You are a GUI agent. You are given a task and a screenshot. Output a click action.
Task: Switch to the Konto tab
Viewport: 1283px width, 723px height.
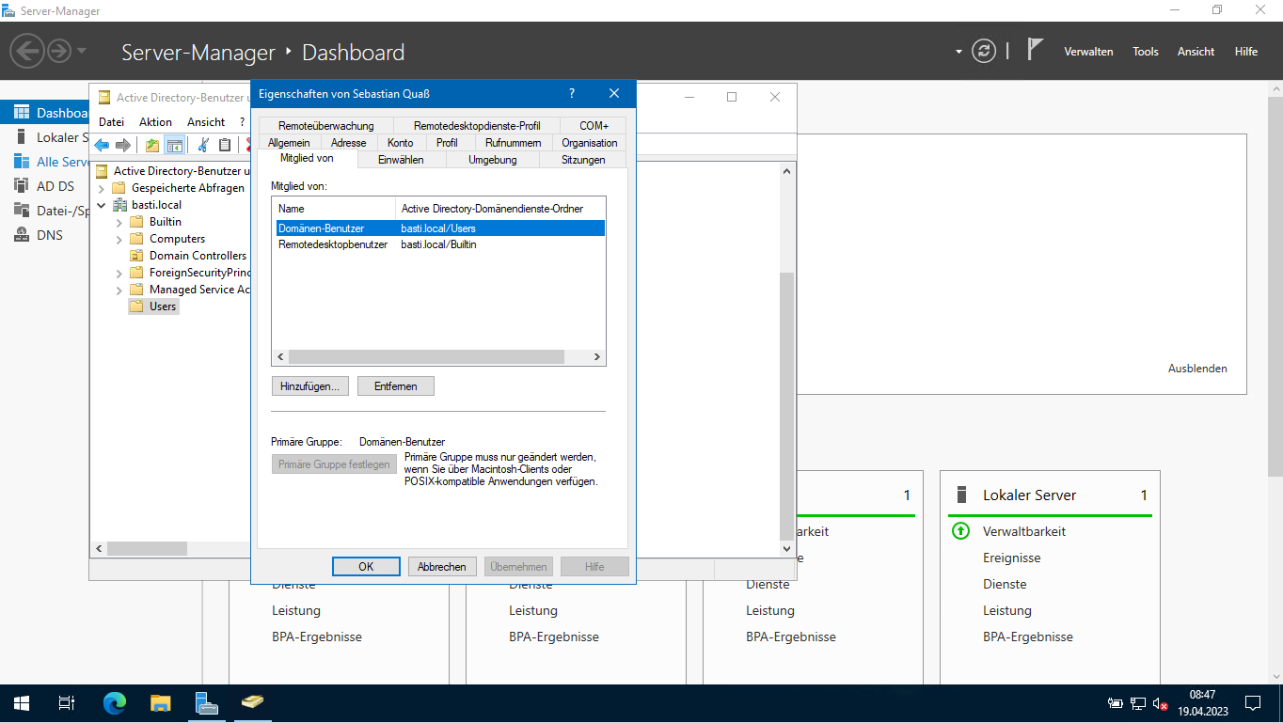click(x=400, y=143)
